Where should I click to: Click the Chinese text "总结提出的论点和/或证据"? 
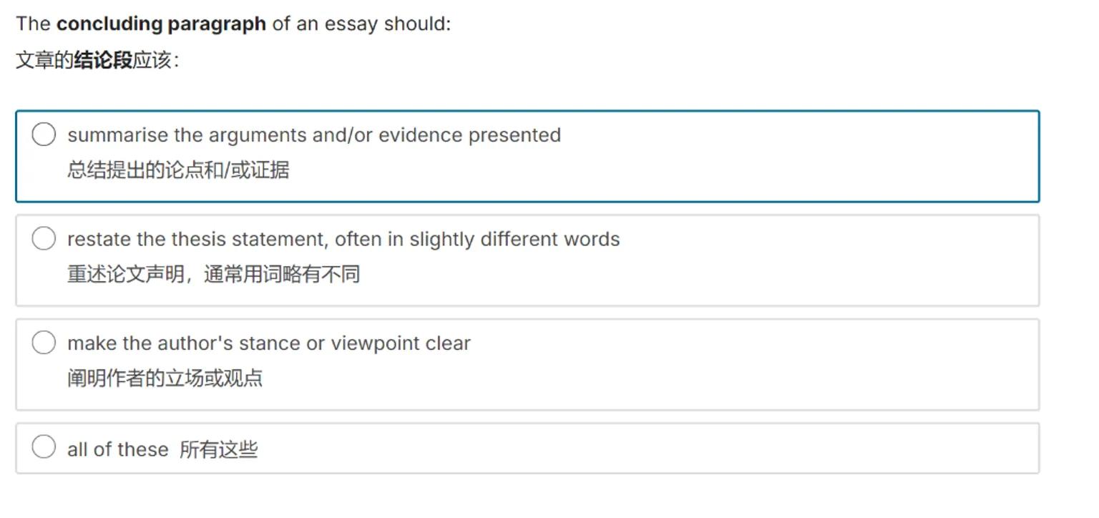click(x=178, y=170)
